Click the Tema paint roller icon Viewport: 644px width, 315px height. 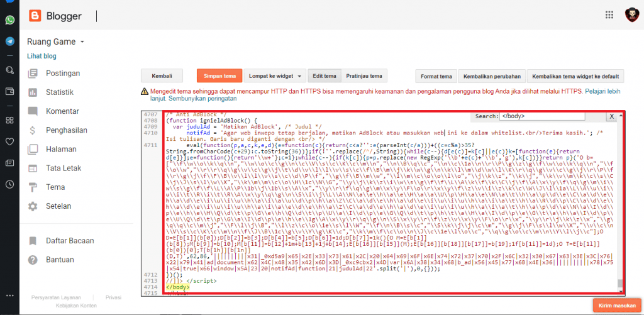click(33, 187)
